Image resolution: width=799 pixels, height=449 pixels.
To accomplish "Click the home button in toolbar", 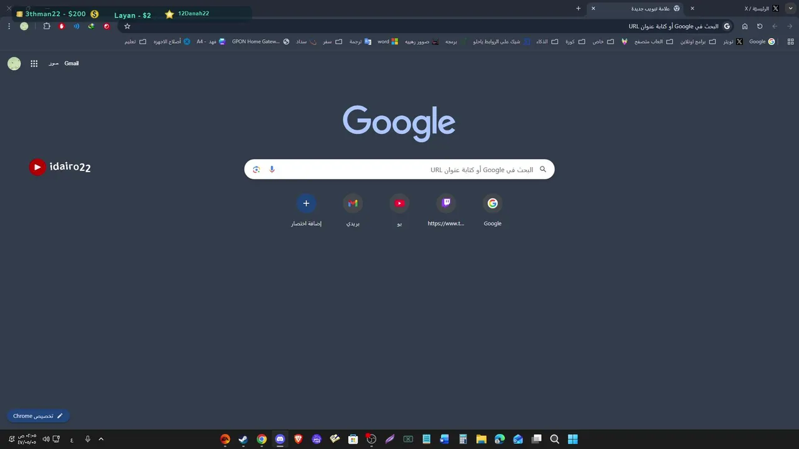I will pos(745,26).
